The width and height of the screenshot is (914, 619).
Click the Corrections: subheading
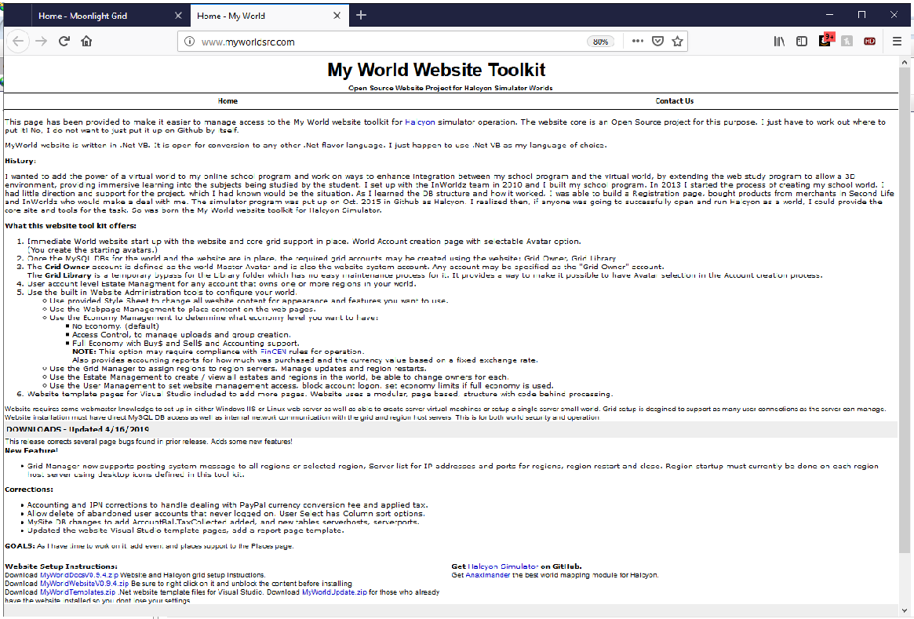(x=29, y=490)
